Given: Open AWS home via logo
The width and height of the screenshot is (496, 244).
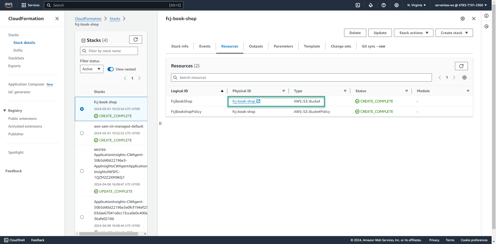Looking at the screenshot, I should [9, 5].
